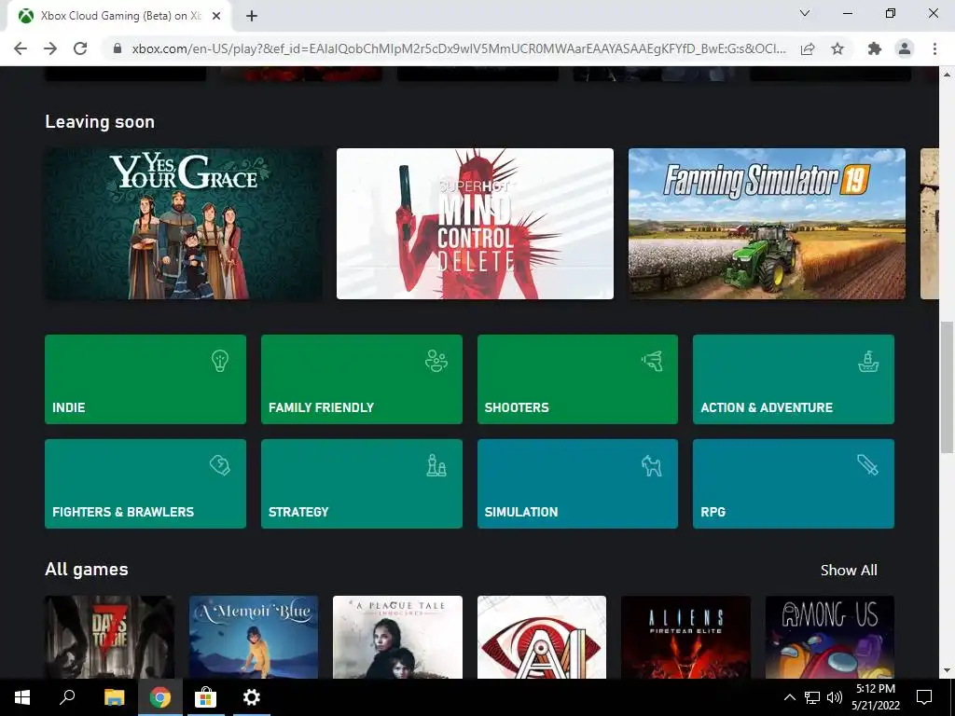Viewport: 955px width, 716px height.
Task: Click the sword icon on RPG tile
Action: pyautogui.click(x=868, y=465)
